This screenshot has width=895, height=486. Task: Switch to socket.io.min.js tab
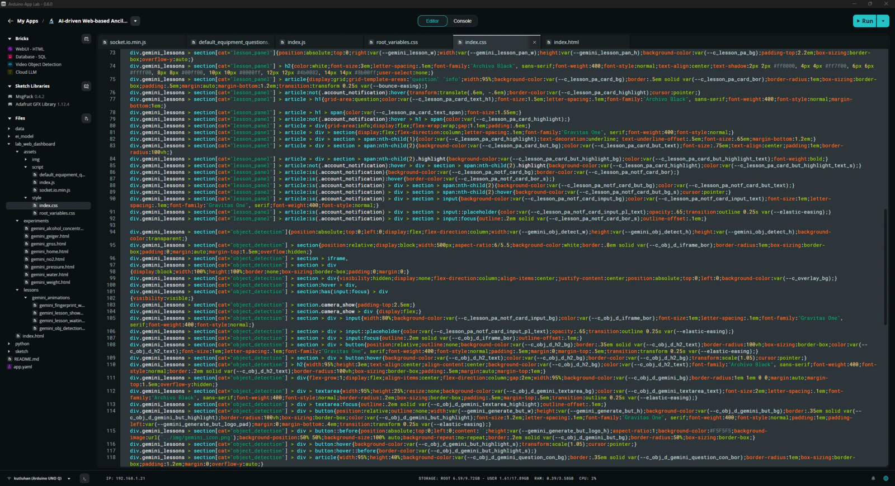tap(128, 42)
